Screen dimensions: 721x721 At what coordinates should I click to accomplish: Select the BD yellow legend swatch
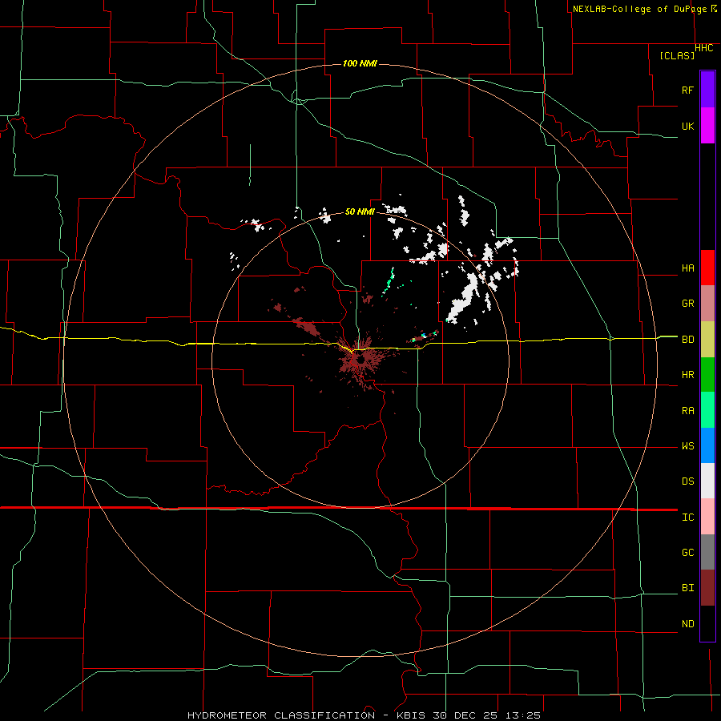tap(707, 340)
